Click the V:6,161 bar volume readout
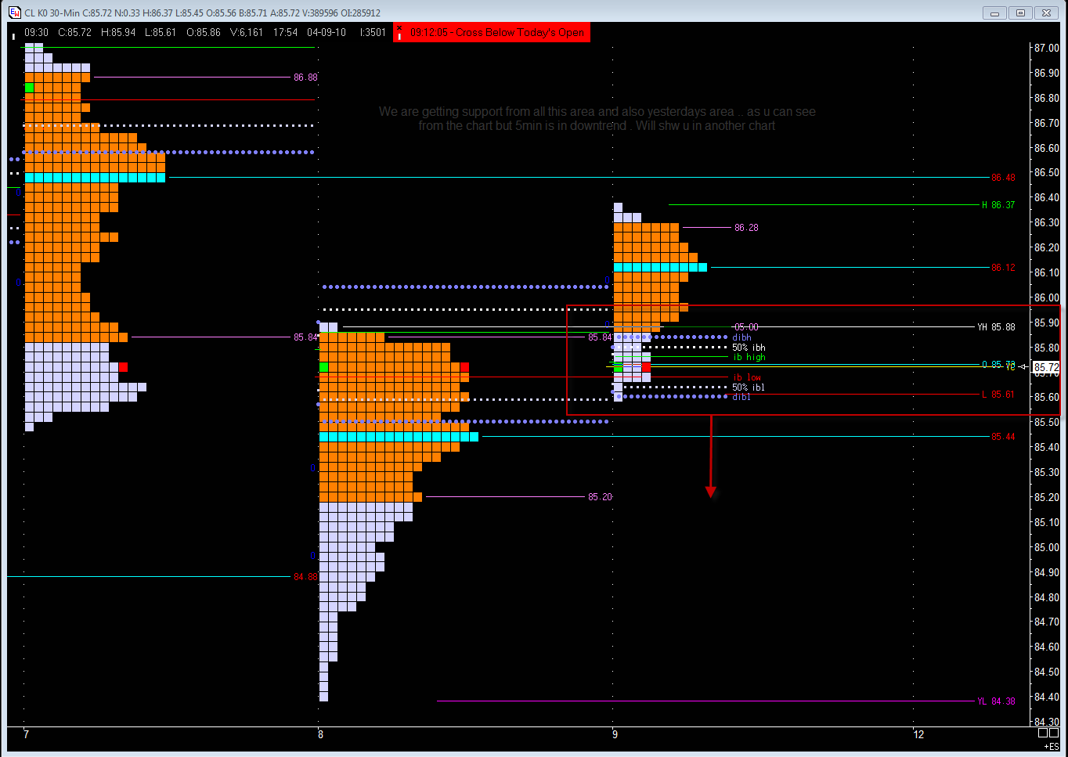The height and width of the screenshot is (757, 1068). pos(247,32)
